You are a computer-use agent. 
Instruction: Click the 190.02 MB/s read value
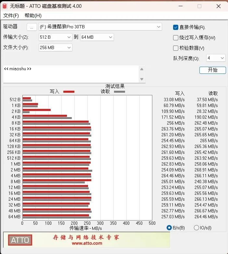pos(206,117)
